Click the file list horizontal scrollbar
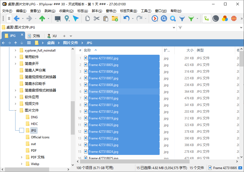Viewport: 244px width, 172px height. tap(133, 162)
